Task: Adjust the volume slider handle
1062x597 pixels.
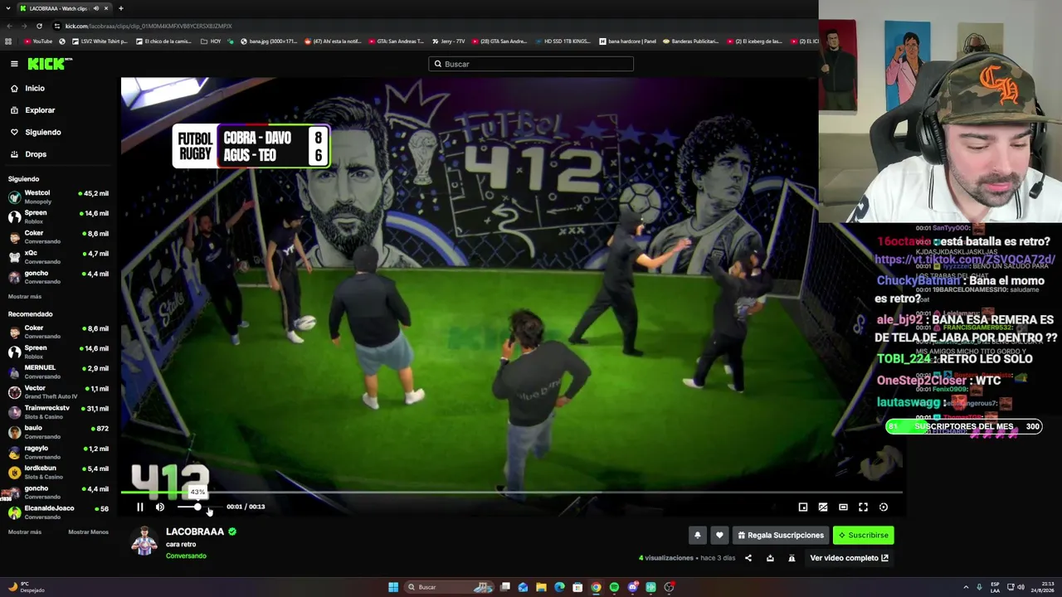Action: point(197,507)
